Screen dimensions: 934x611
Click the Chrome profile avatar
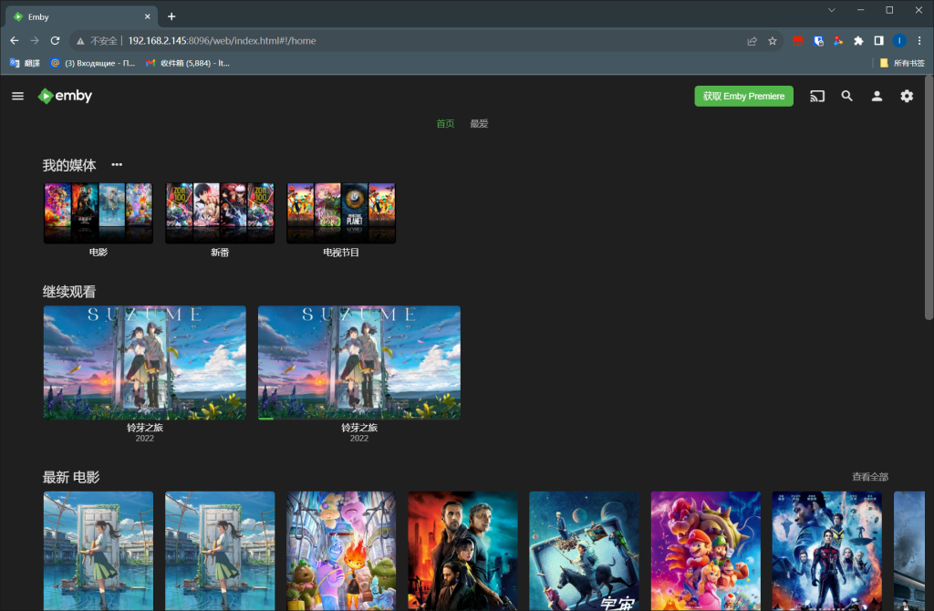coord(899,40)
